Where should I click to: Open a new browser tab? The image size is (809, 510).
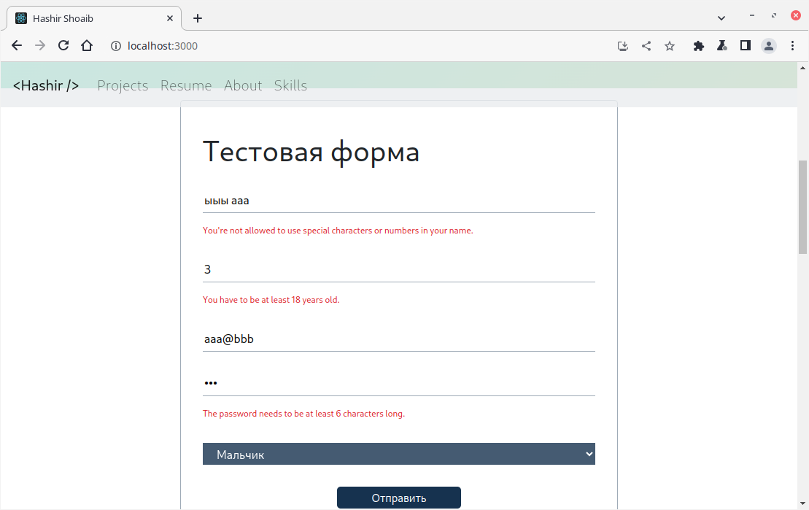[198, 18]
